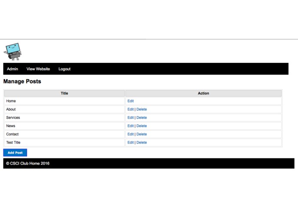Click the Services title cell

tap(64, 117)
